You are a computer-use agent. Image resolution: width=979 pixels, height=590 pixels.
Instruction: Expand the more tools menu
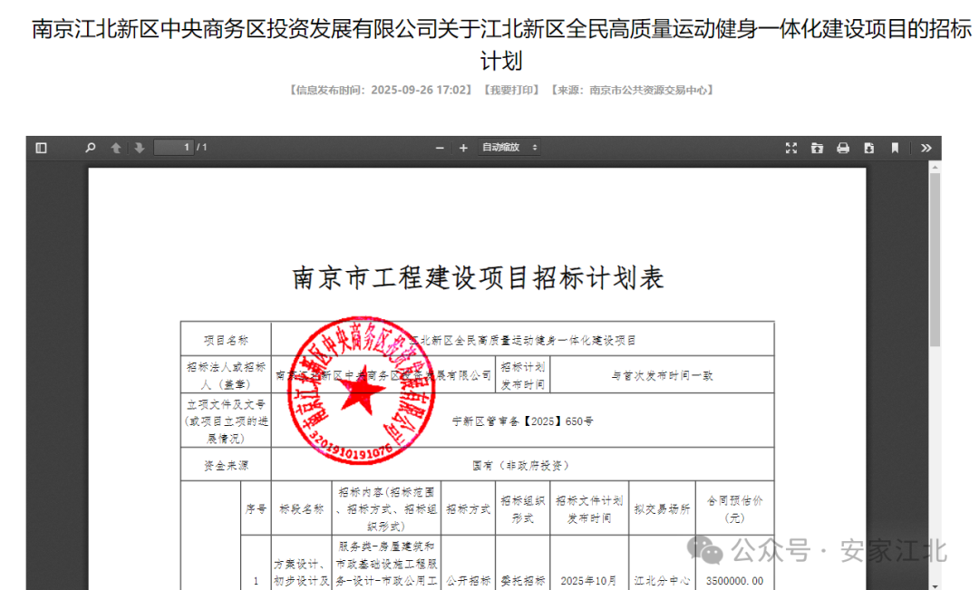coord(926,147)
